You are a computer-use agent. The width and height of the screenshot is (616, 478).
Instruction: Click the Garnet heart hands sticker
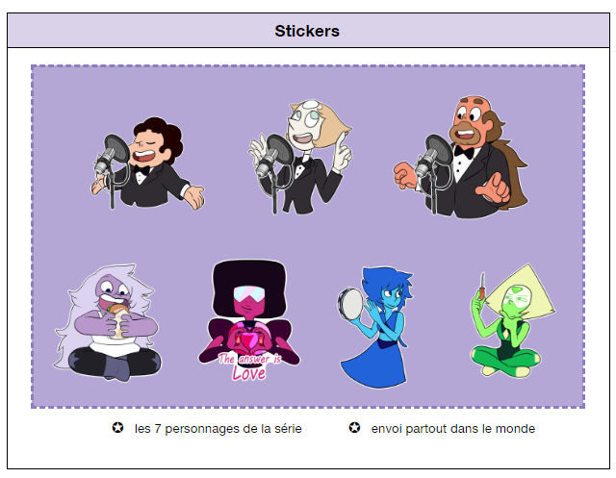point(249,320)
